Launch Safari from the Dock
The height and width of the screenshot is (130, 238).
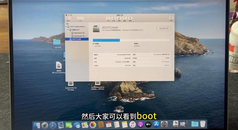(x=53, y=125)
